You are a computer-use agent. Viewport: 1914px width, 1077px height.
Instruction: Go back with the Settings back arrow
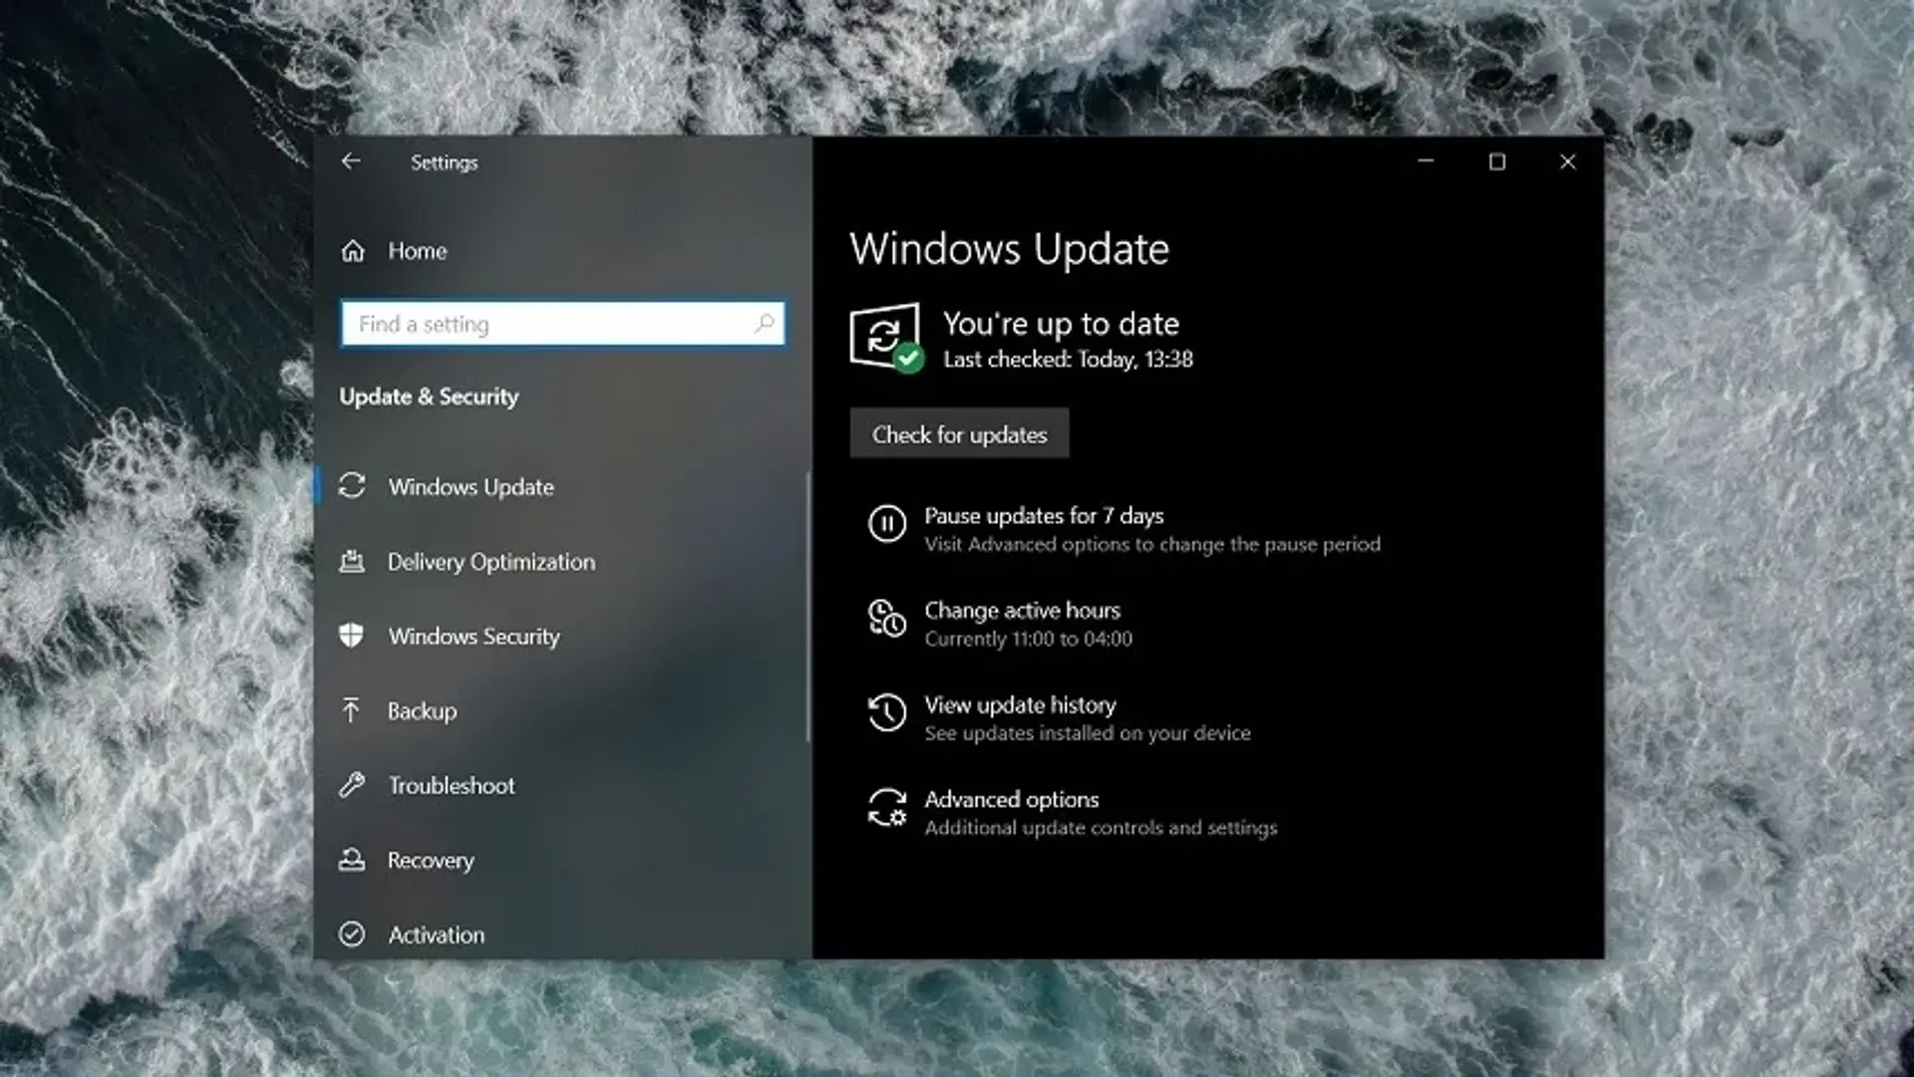click(x=351, y=161)
